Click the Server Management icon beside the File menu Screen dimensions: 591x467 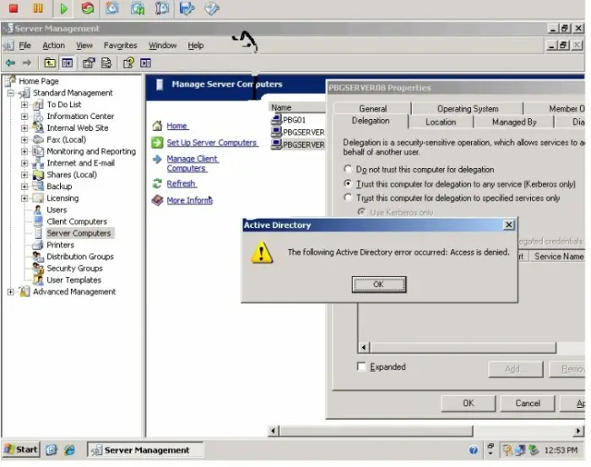pos(8,46)
